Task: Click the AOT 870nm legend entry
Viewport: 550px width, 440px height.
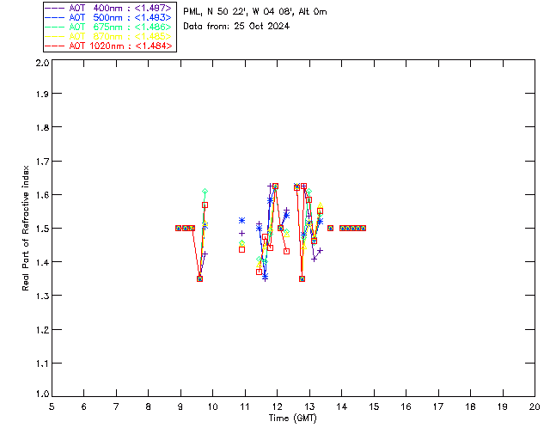Action: 108,36
